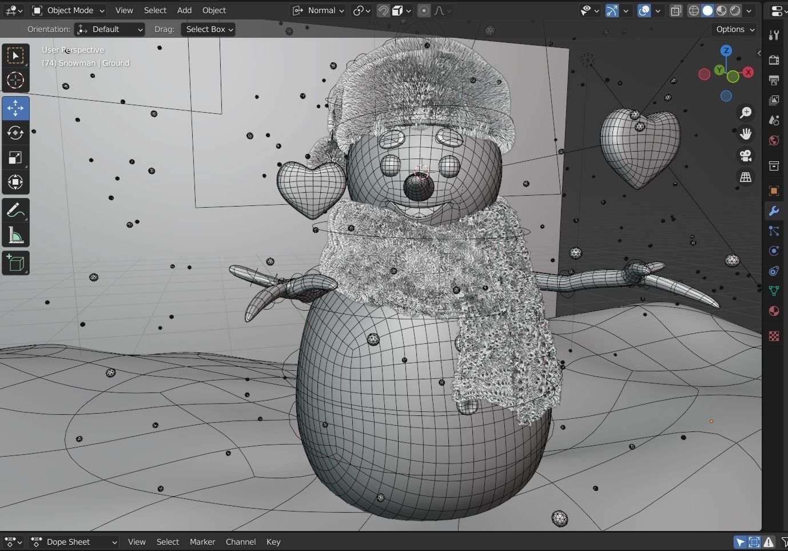Image resolution: width=788 pixels, height=551 pixels.
Task: Switch to rendered viewport shading
Action: coord(735,10)
